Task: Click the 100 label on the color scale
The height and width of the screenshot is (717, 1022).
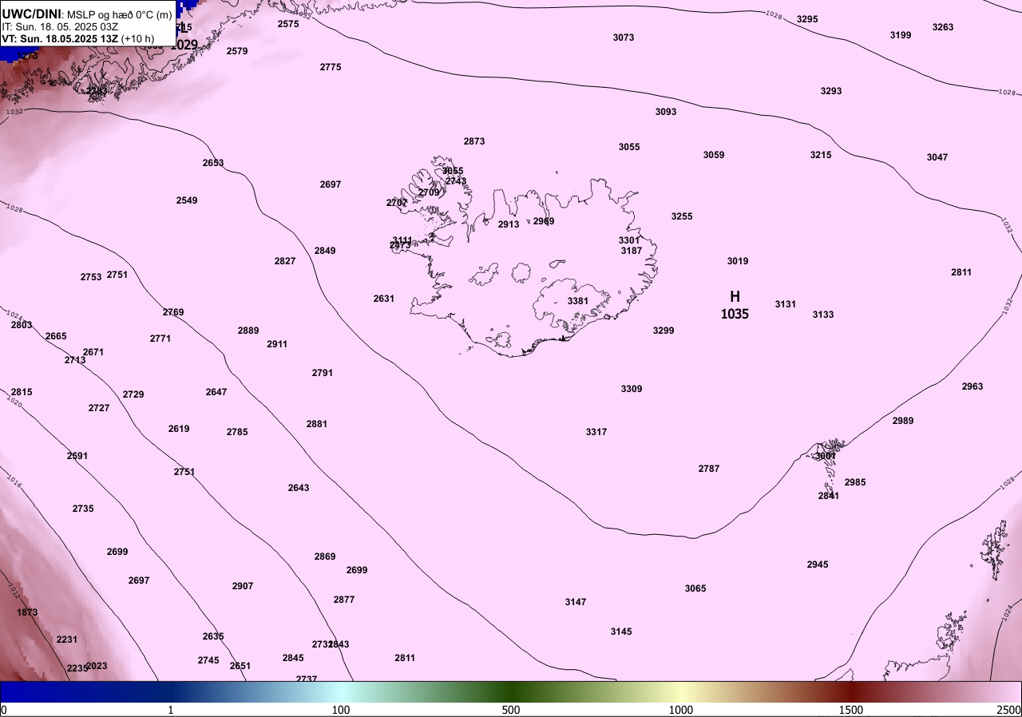Action: [341, 710]
